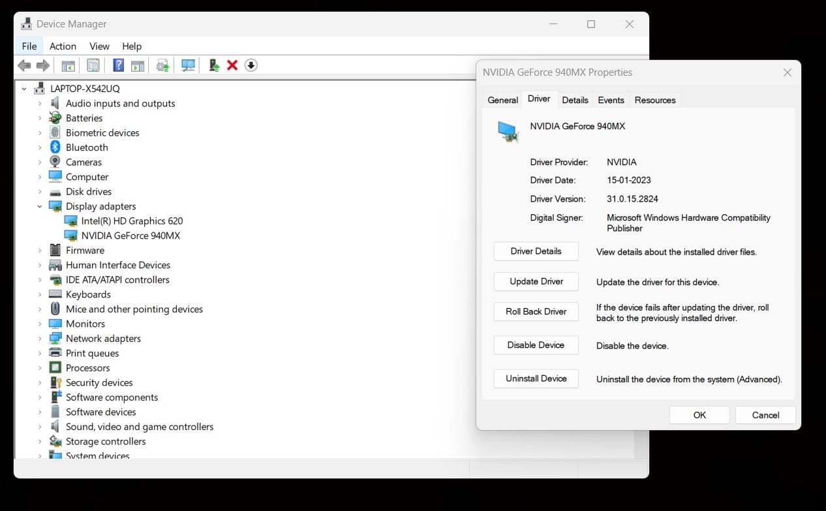Open the View menu
This screenshot has width=826, height=511.
pyautogui.click(x=99, y=46)
